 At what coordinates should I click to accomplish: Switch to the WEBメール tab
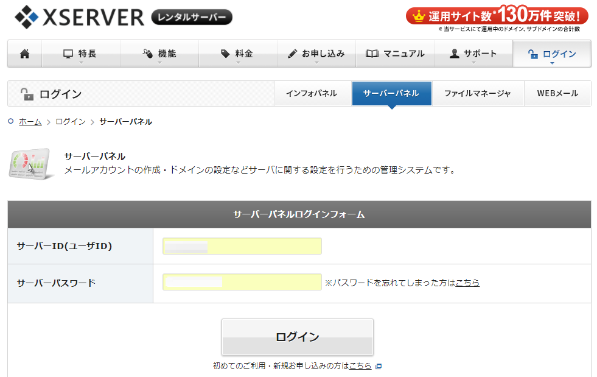(x=557, y=94)
